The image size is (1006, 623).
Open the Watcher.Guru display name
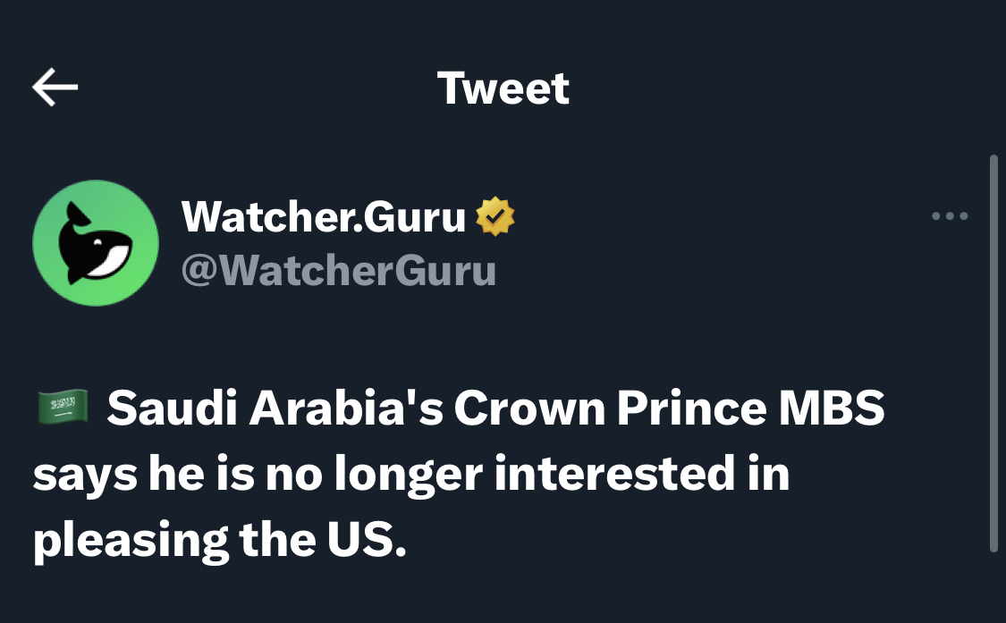click(324, 217)
